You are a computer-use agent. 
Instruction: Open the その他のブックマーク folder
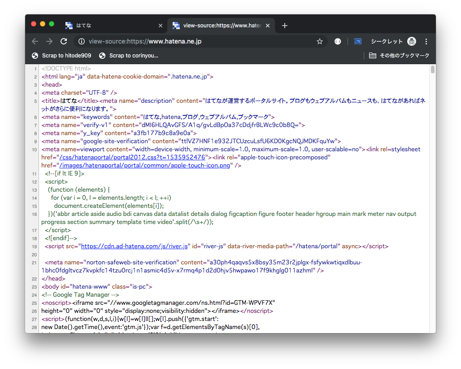(399, 56)
